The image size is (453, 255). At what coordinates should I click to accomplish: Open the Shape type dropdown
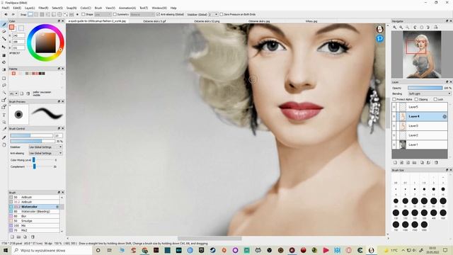103,14
